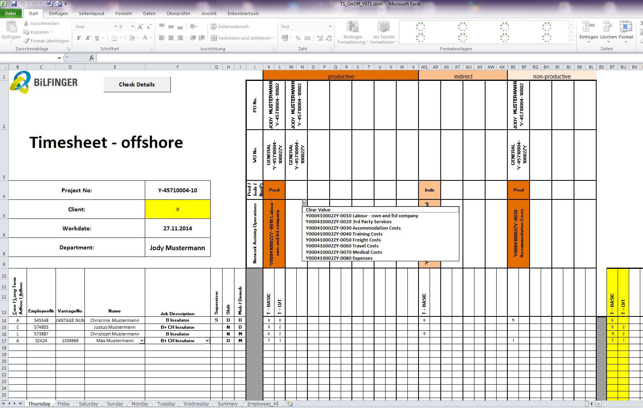Toggle bold formatting with the F button

(79, 38)
